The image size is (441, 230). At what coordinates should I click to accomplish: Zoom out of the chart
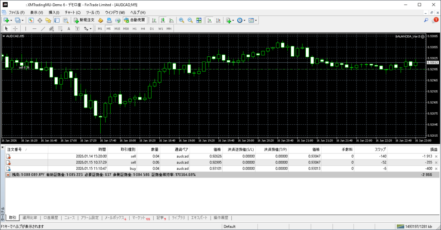coord(190,20)
